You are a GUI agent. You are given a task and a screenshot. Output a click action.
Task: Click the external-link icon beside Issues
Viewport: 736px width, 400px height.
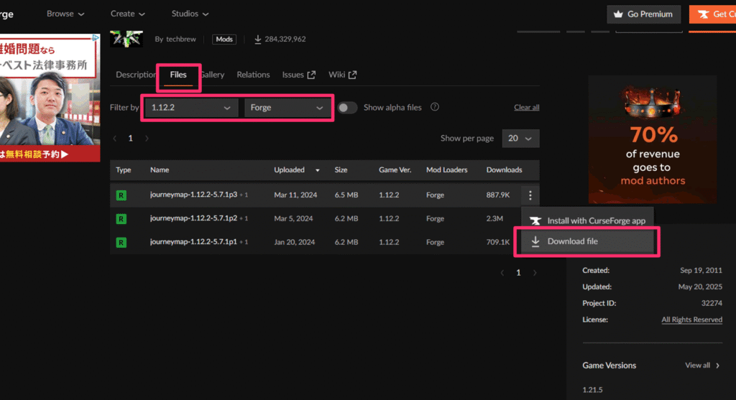(x=311, y=75)
